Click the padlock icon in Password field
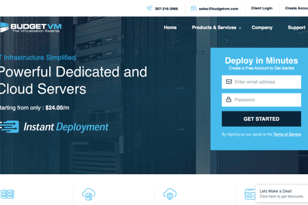Viewport: 308px width, 205px height. (228, 99)
